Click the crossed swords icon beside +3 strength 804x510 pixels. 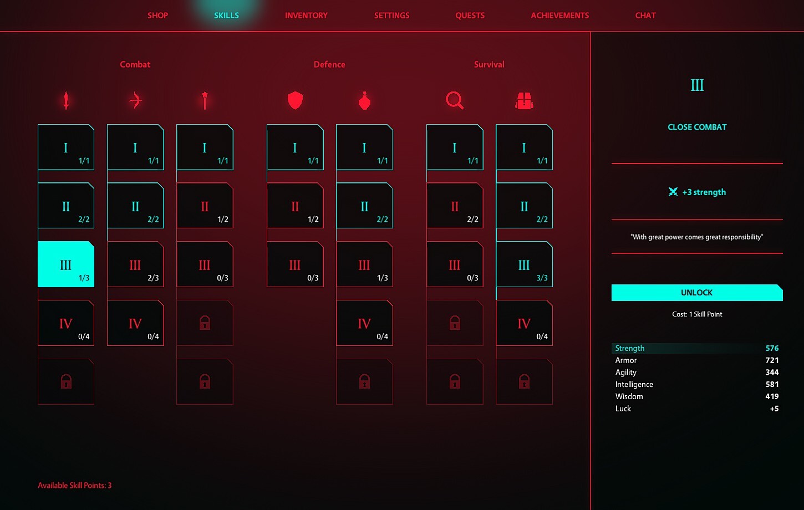pos(673,192)
